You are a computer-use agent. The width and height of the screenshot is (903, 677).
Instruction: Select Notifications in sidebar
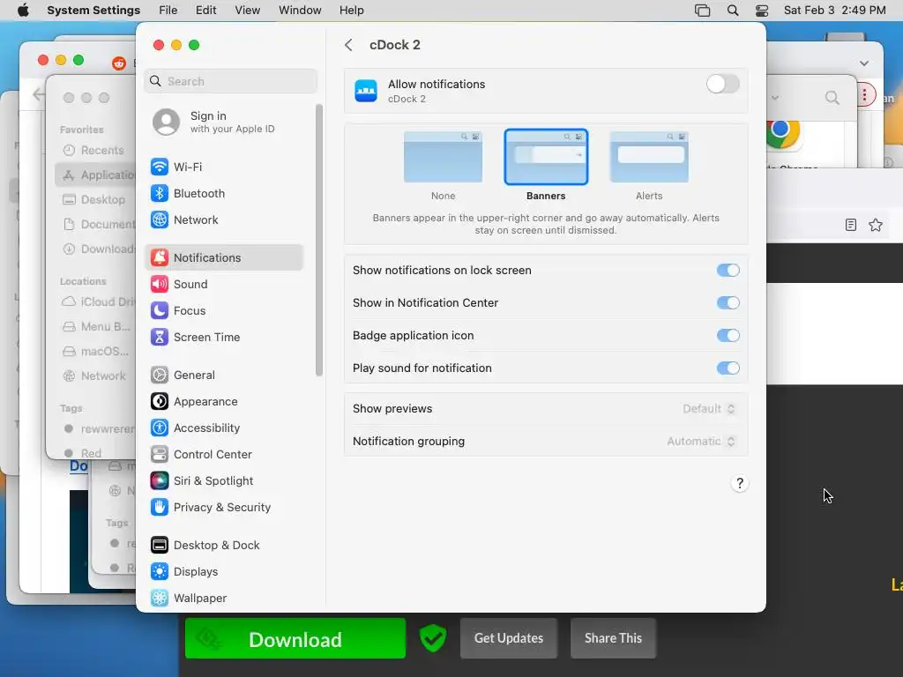[x=223, y=258]
